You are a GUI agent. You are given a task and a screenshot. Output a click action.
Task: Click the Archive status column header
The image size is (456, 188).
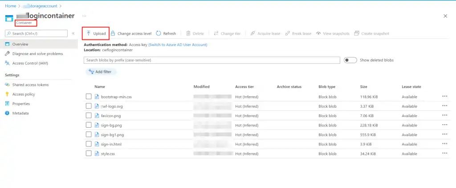click(289, 86)
